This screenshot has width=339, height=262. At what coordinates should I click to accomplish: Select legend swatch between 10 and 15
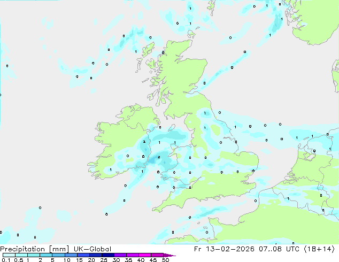pyautogui.click(x=71, y=255)
